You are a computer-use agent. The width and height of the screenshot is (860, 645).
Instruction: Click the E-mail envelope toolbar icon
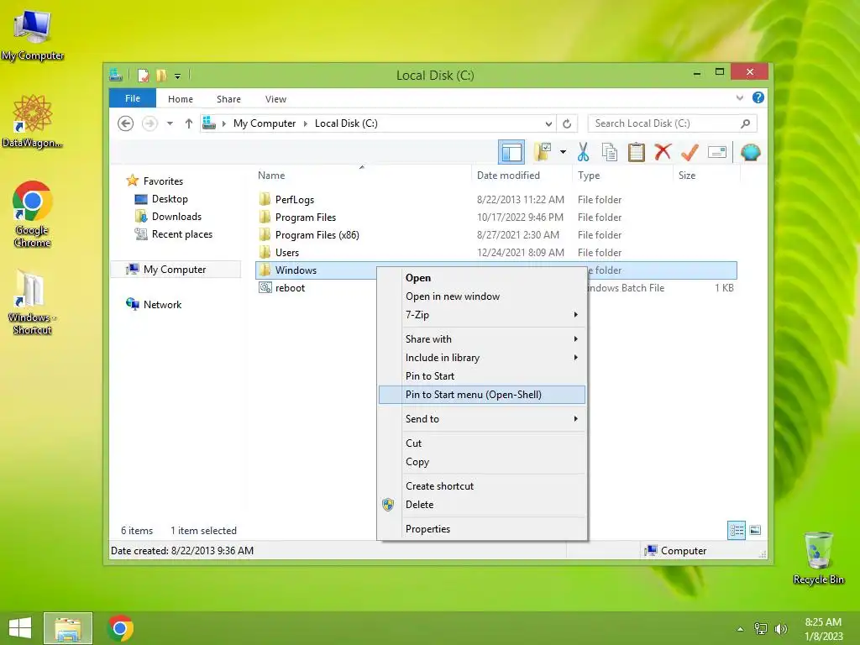717,152
